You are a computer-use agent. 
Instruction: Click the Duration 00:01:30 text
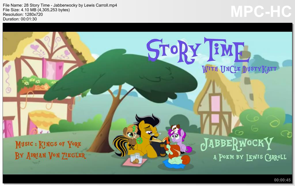[x=20, y=19]
